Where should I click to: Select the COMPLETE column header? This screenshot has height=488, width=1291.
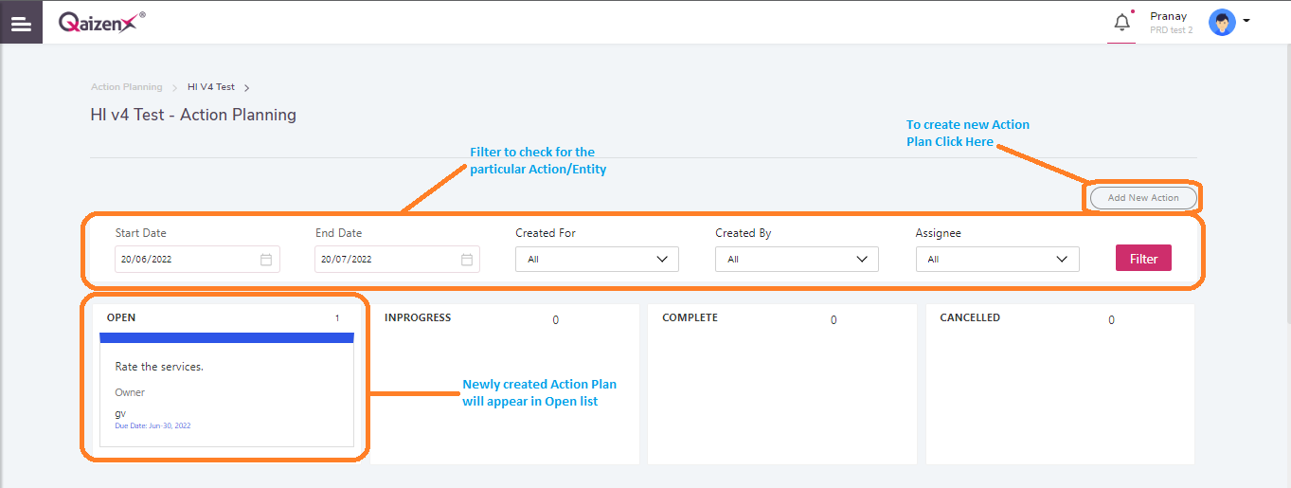(690, 318)
